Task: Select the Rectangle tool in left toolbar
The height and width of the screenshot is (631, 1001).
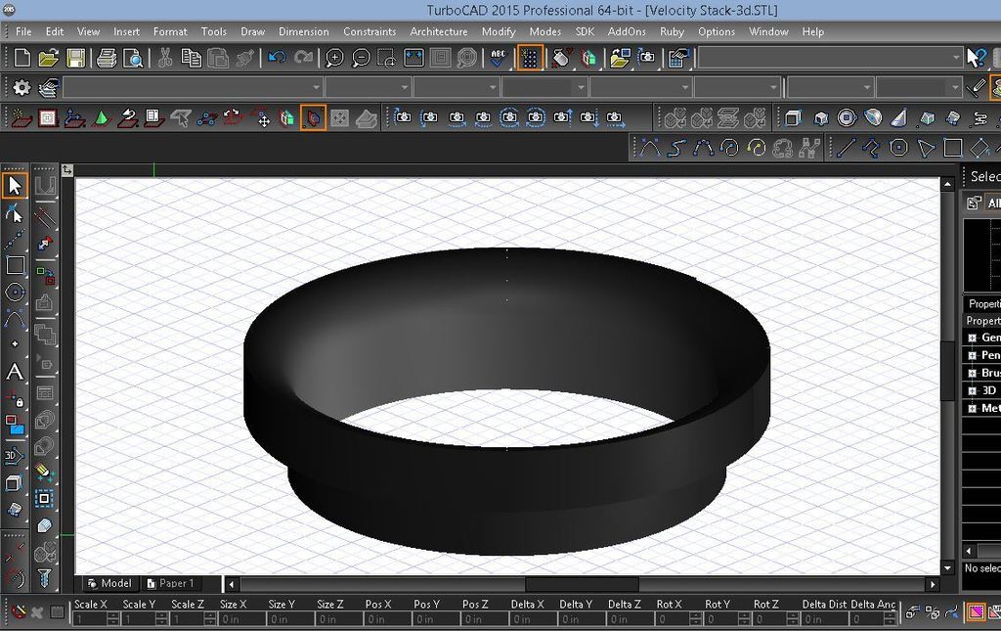Action: [x=15, y=265]
